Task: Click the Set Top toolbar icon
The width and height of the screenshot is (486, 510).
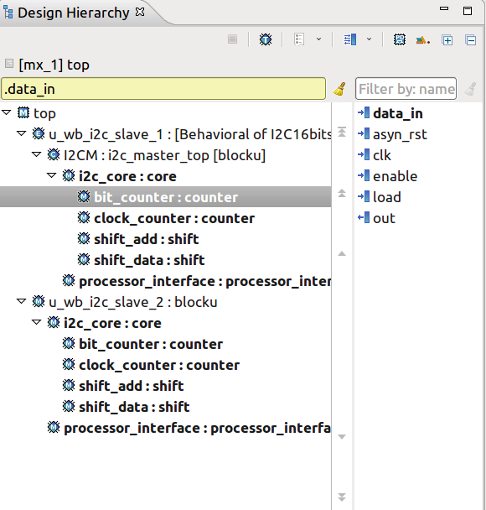Action: pyautogui.click(x=266, y=39)
